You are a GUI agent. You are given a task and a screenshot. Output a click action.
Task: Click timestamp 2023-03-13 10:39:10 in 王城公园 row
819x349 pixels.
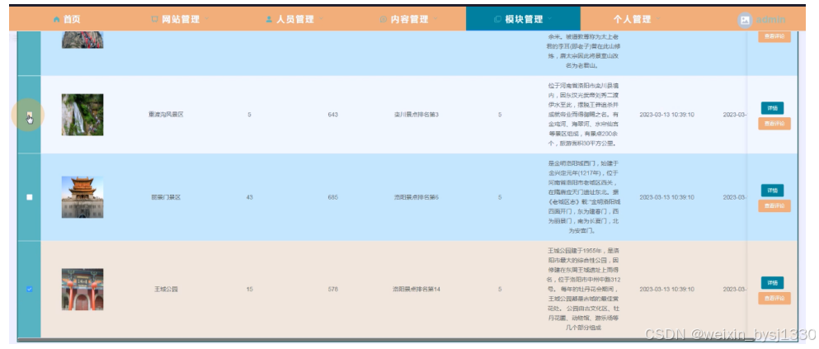[x=667, y=289]
